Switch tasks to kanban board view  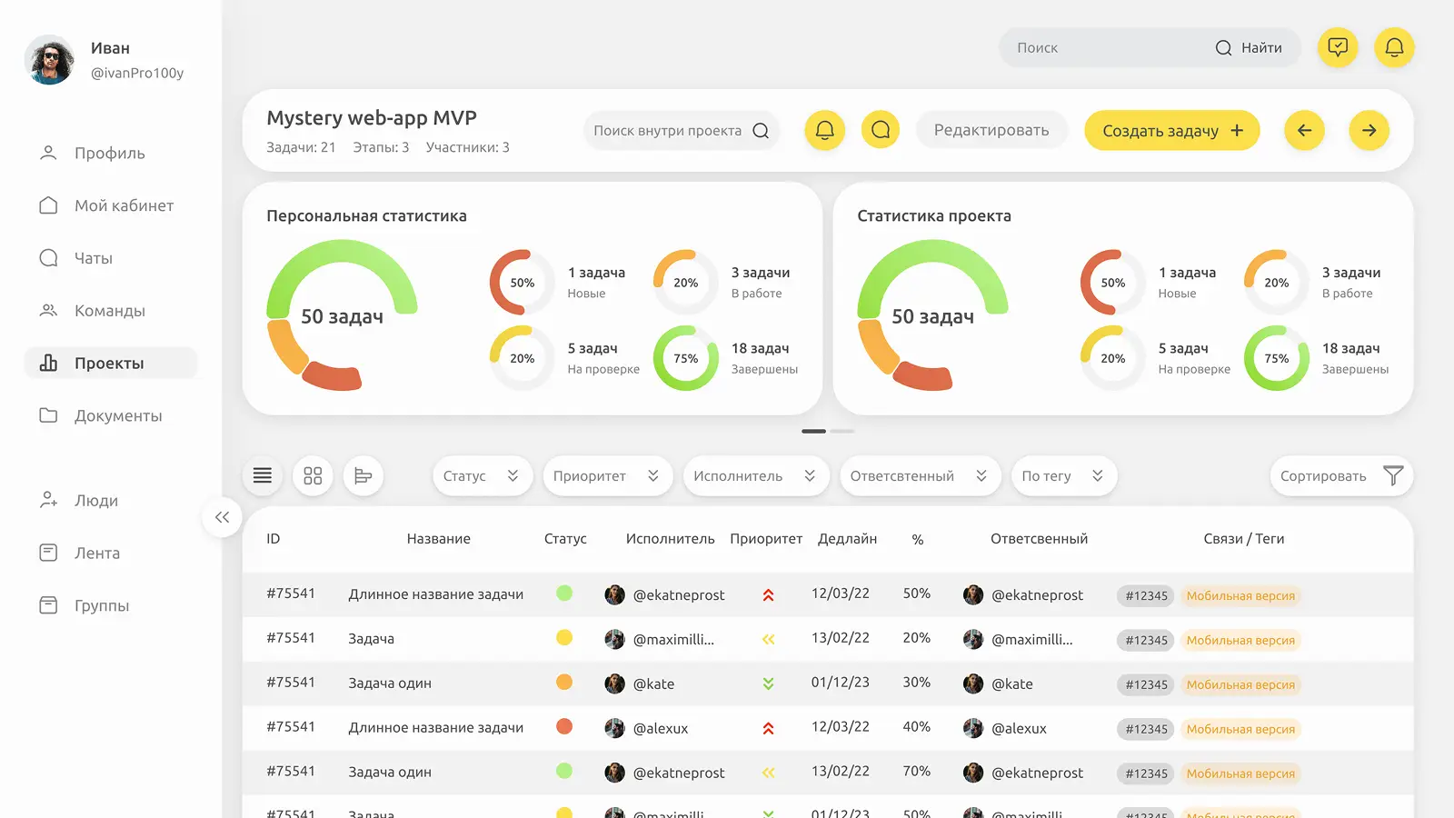tap(363, 475)
